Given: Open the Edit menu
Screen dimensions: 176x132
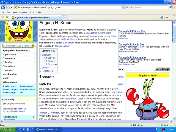Looking at the screenshot, I should click(9, 12).
